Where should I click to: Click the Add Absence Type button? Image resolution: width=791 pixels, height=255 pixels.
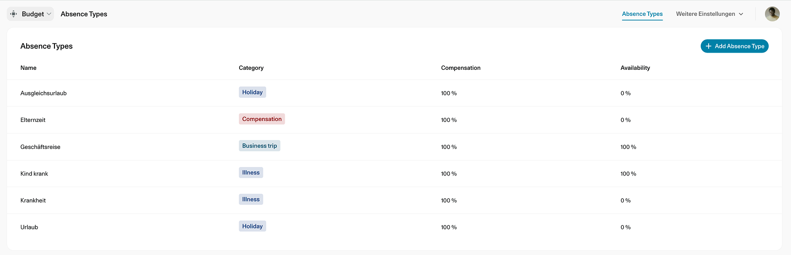[x=734, y=46]
